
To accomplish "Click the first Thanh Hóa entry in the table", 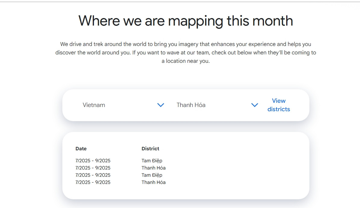I will tap(153, 168).
